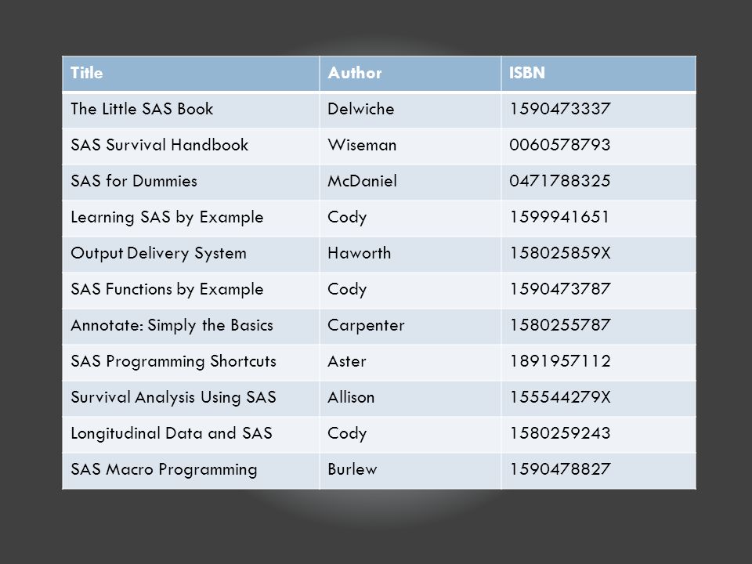This screenshot has width=752, height=564.
Task: Click ISBN 1599941651
Action: (559, 217)
